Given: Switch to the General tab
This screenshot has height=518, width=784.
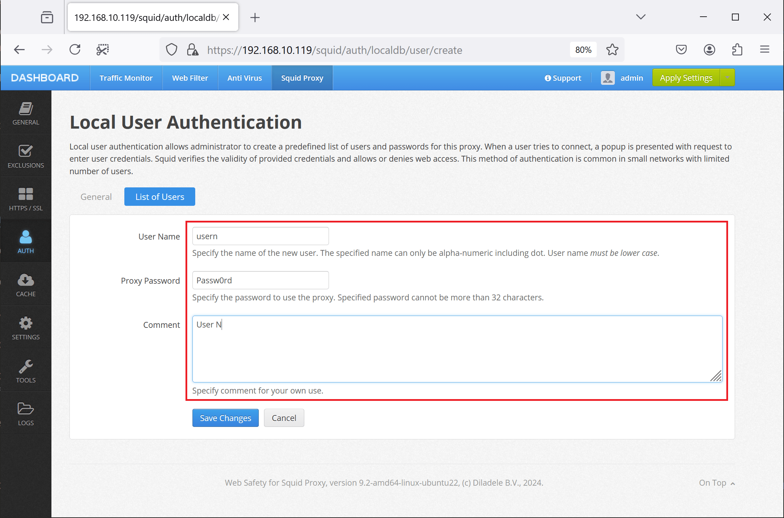Looking at the screenshot, I should (x=96, y=197).
